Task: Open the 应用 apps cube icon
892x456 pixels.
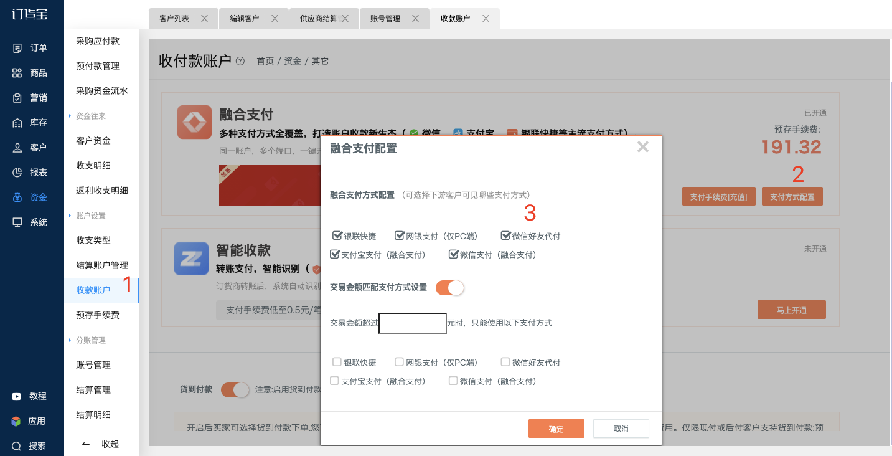Action: (16, 421)
